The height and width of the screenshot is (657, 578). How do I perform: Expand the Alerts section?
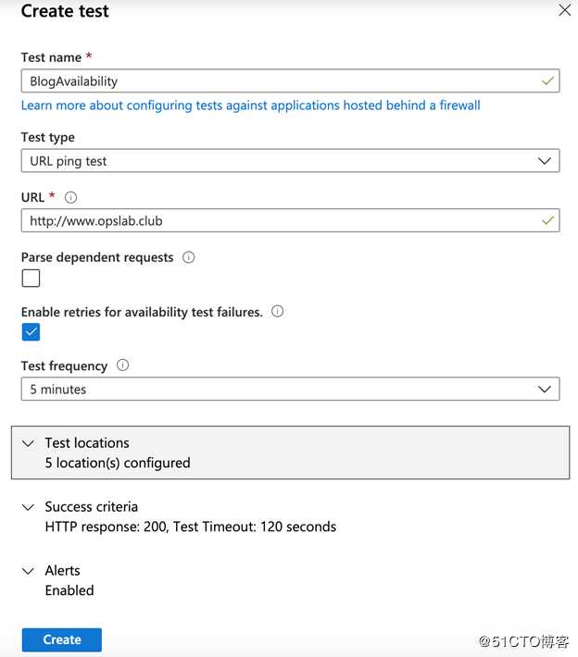click(57, 580)
